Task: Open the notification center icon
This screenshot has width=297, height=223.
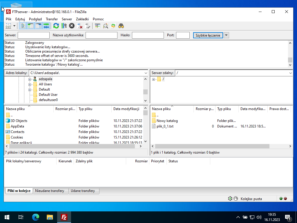Action: coord(288,217)
